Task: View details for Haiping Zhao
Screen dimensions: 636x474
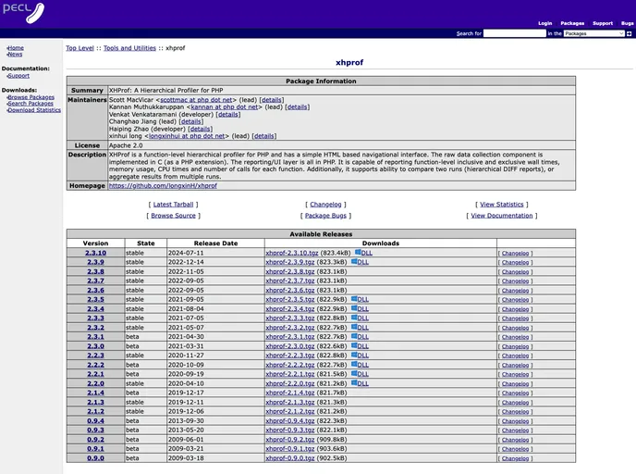Action: (200, 129)
